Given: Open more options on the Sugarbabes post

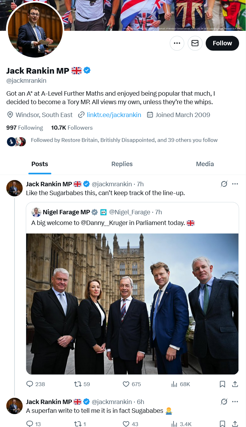Looking at the screenshot, I should (235, 184).
